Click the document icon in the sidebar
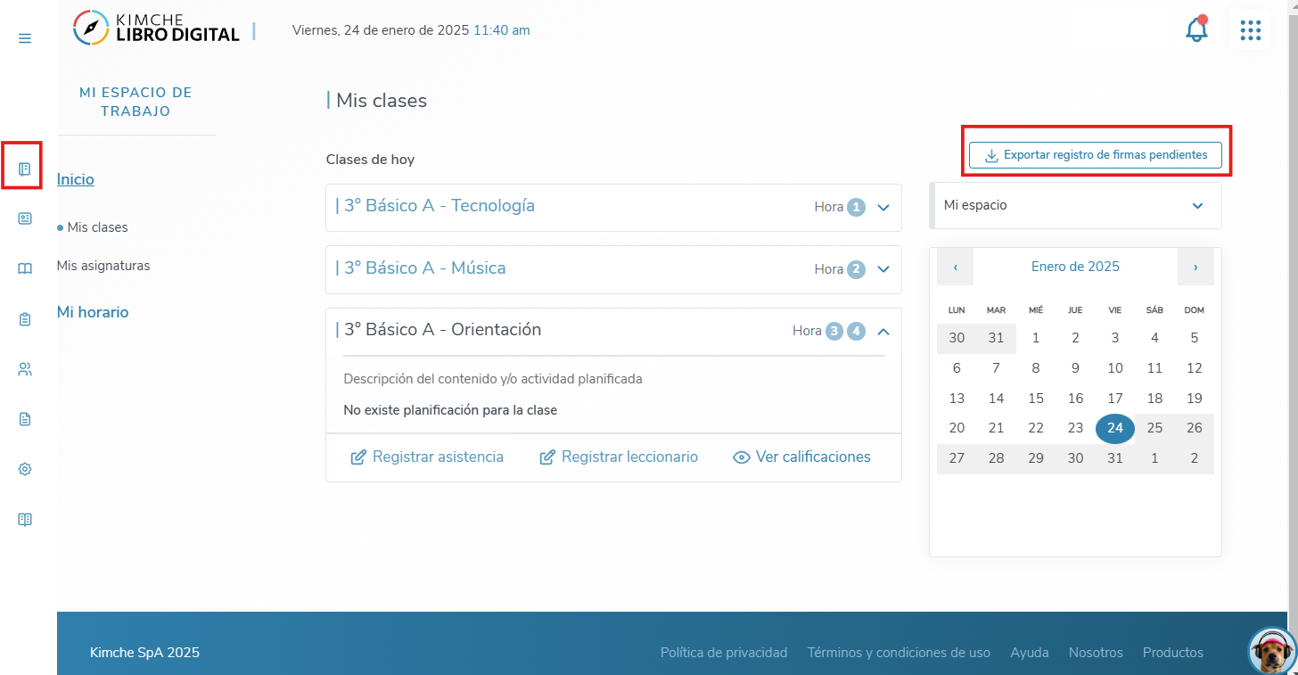The image size is (1298, 675). (x=25, y=419)
